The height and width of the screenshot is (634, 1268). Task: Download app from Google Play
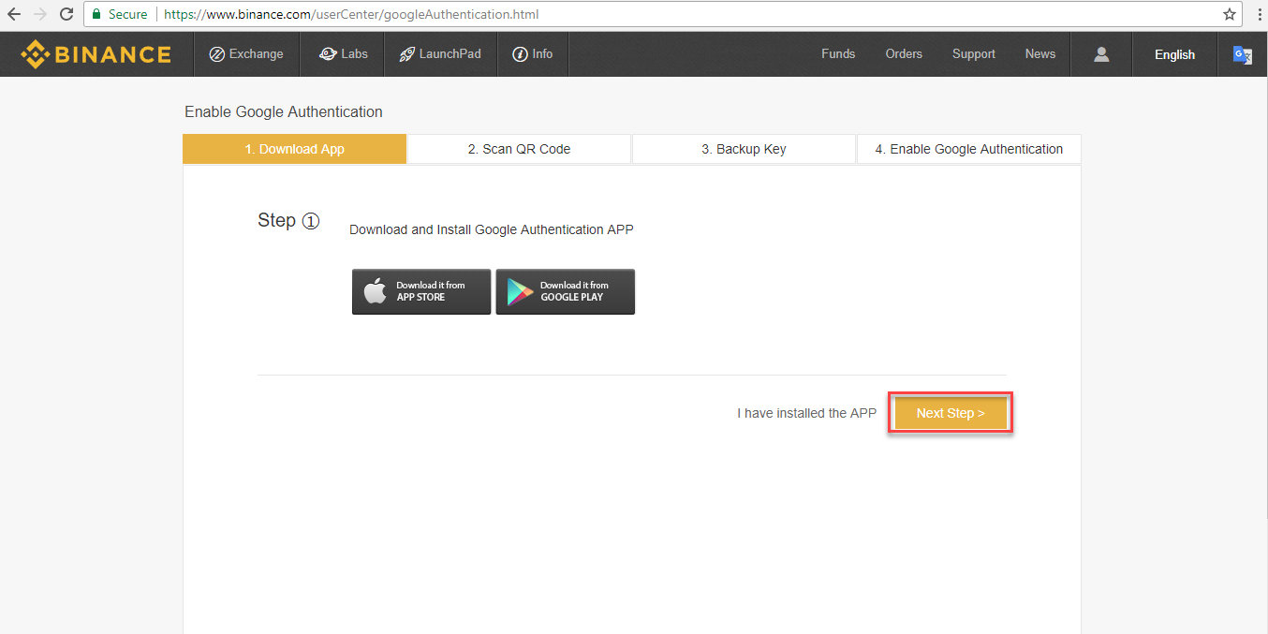tap(565, 291)
